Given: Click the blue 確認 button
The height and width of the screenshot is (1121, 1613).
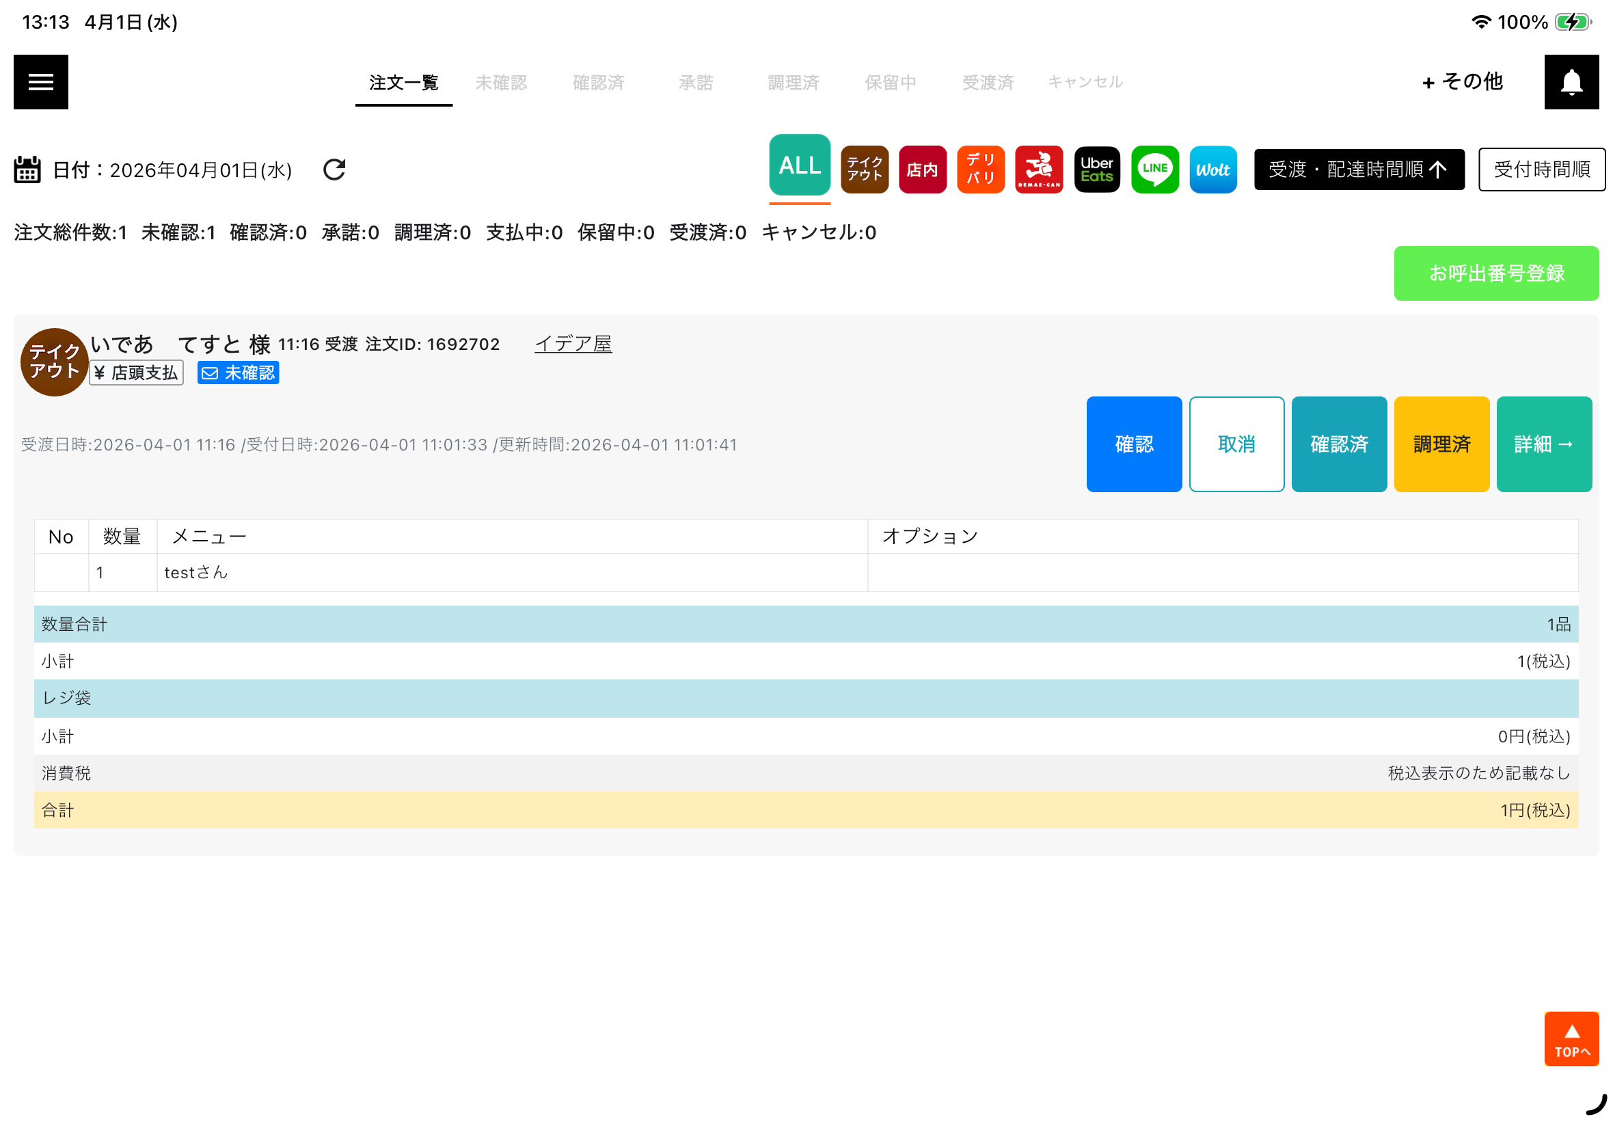Looking at the screenshot, I should 1134,444.
